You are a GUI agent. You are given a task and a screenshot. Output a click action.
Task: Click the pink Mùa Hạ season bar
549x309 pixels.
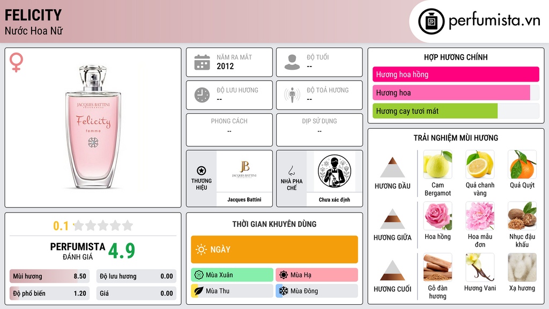pos(317,275)
